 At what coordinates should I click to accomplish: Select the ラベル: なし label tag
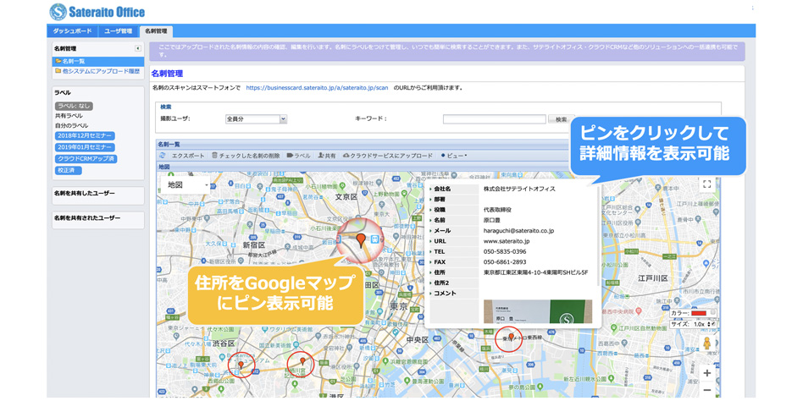[x=75, y=106]
